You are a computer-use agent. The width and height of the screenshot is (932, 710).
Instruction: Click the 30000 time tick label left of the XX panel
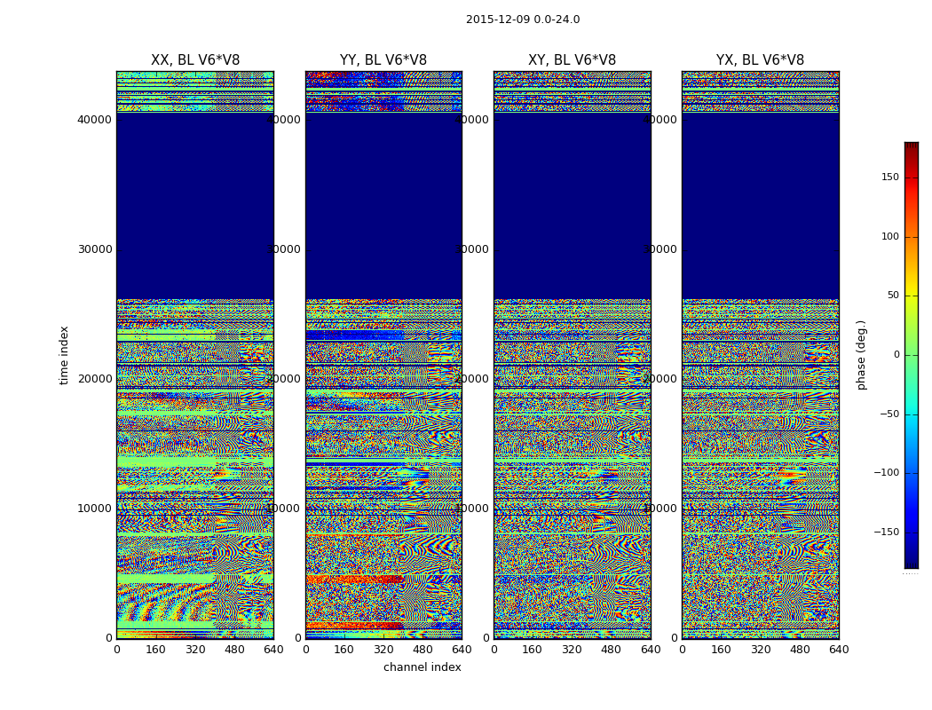pos(95,249)
